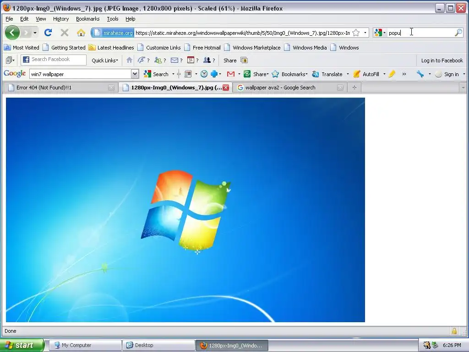Screen dimensions: 469x352
Task: Switch to My Computer taskbar window
Action: [x=85, y=345]
